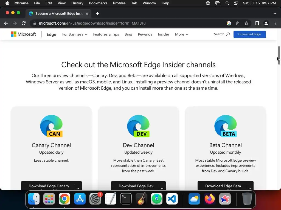Click the Chrome forward arrow
Viewport: 281px width, 210px height.
[x=15, y=23]
